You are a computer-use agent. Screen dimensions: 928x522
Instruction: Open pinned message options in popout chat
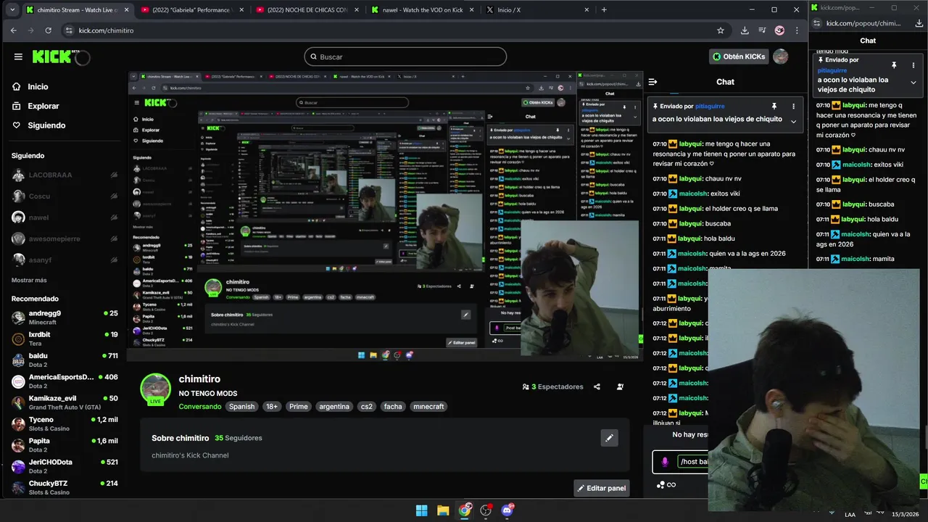913,65
